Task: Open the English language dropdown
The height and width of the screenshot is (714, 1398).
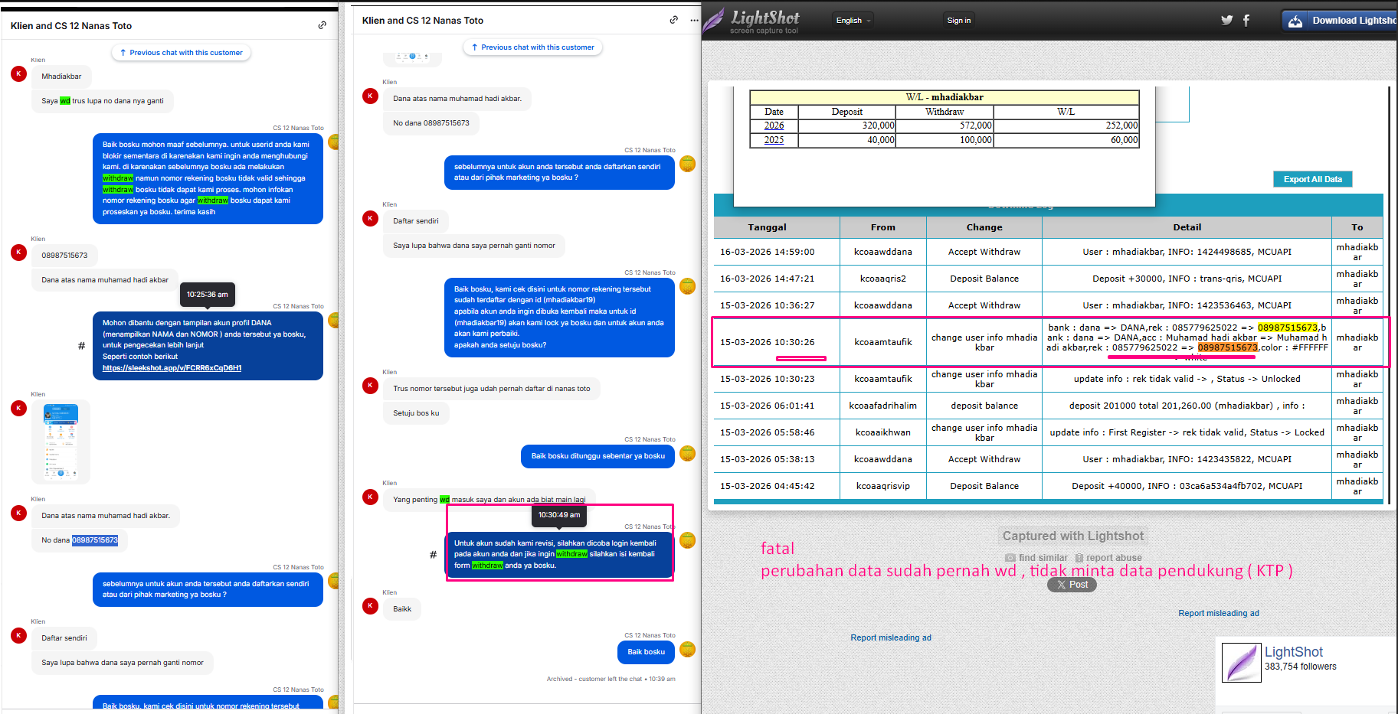Action: (x=853, y=21)
